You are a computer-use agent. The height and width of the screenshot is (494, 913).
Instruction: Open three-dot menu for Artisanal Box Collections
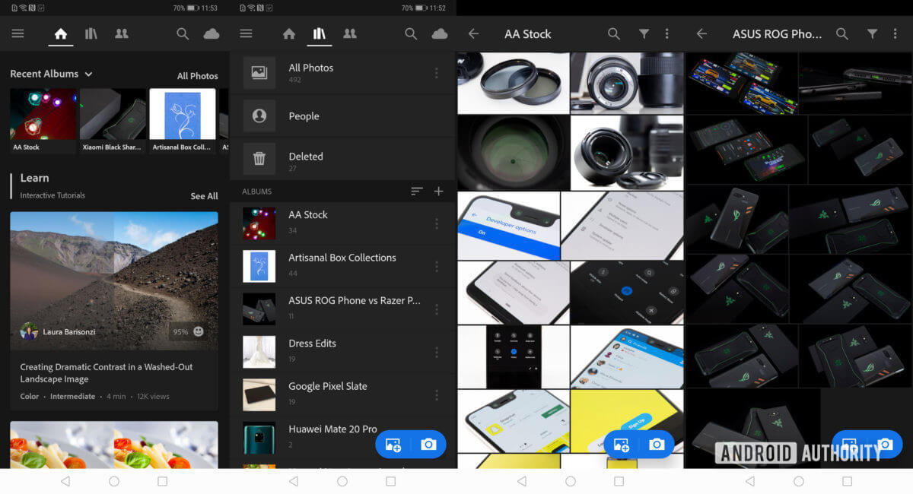click(437, 266)
